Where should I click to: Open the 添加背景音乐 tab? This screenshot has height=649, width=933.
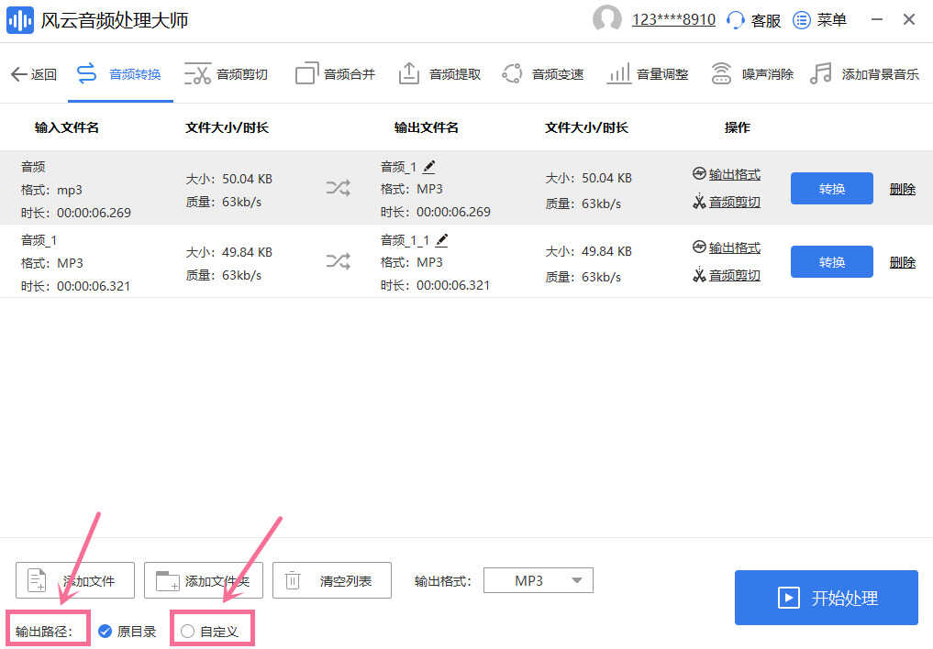(864, 74)
